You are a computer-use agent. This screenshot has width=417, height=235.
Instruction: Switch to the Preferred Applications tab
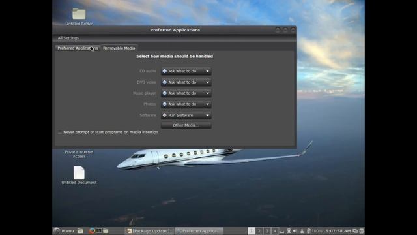[78, 48]
